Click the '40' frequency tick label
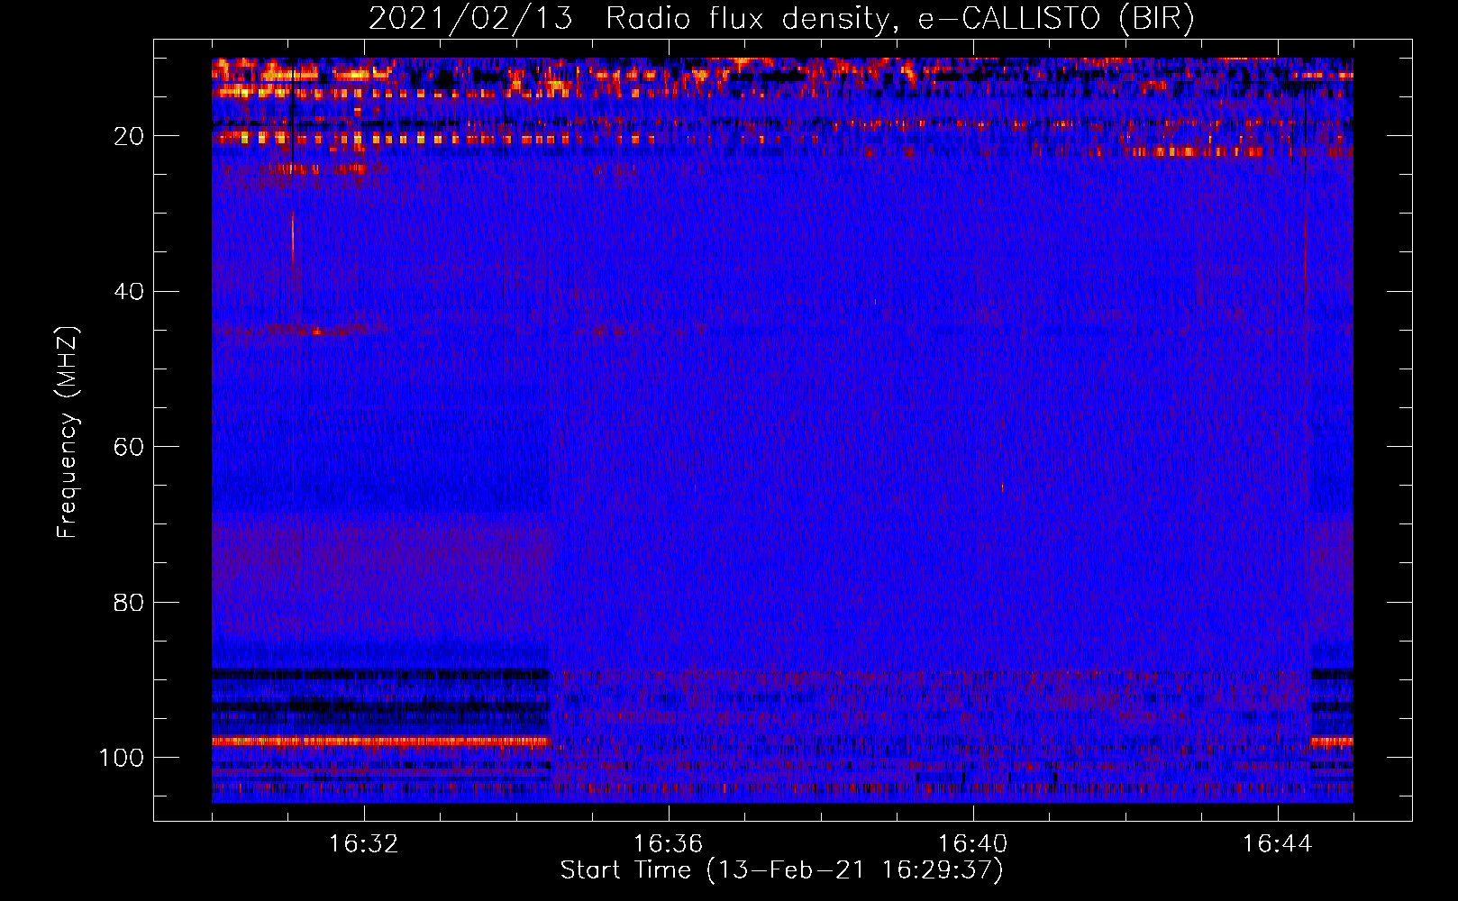The height and width of the screenshot is (901, 1458). pos(129,291)
